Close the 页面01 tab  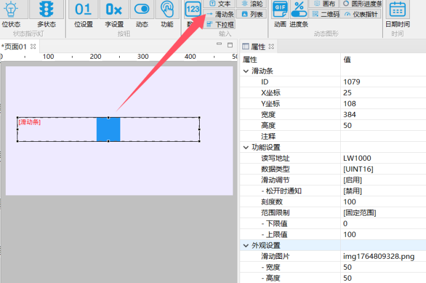[x=33, y=47]
